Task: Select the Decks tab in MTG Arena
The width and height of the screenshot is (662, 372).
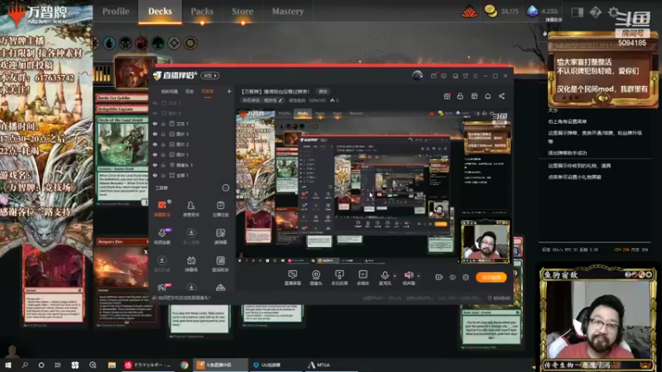Action: (x=160, y=12)
